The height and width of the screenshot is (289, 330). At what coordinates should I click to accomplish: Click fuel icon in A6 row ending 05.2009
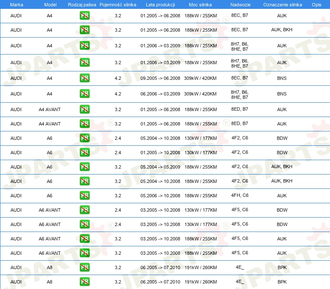pyautogui.click(x=84, y=167)
